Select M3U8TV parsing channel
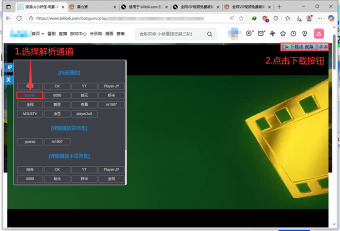340x231 pixels. pos(30,113)
